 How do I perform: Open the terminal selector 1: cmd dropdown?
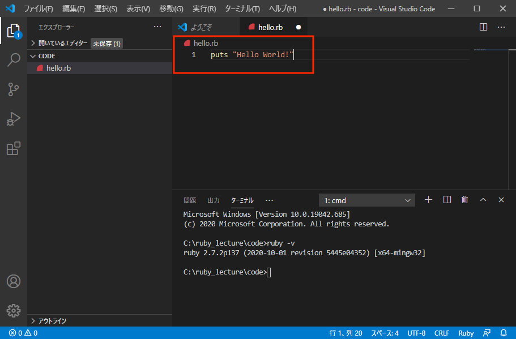[367, 200]
